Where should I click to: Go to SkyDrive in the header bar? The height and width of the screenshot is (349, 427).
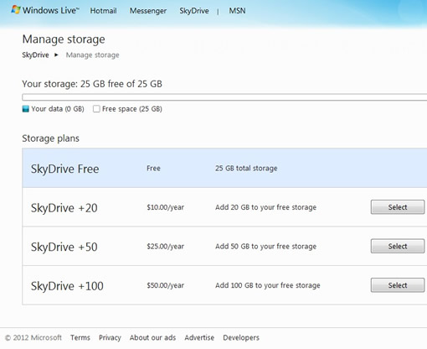(x=194, y=11)
